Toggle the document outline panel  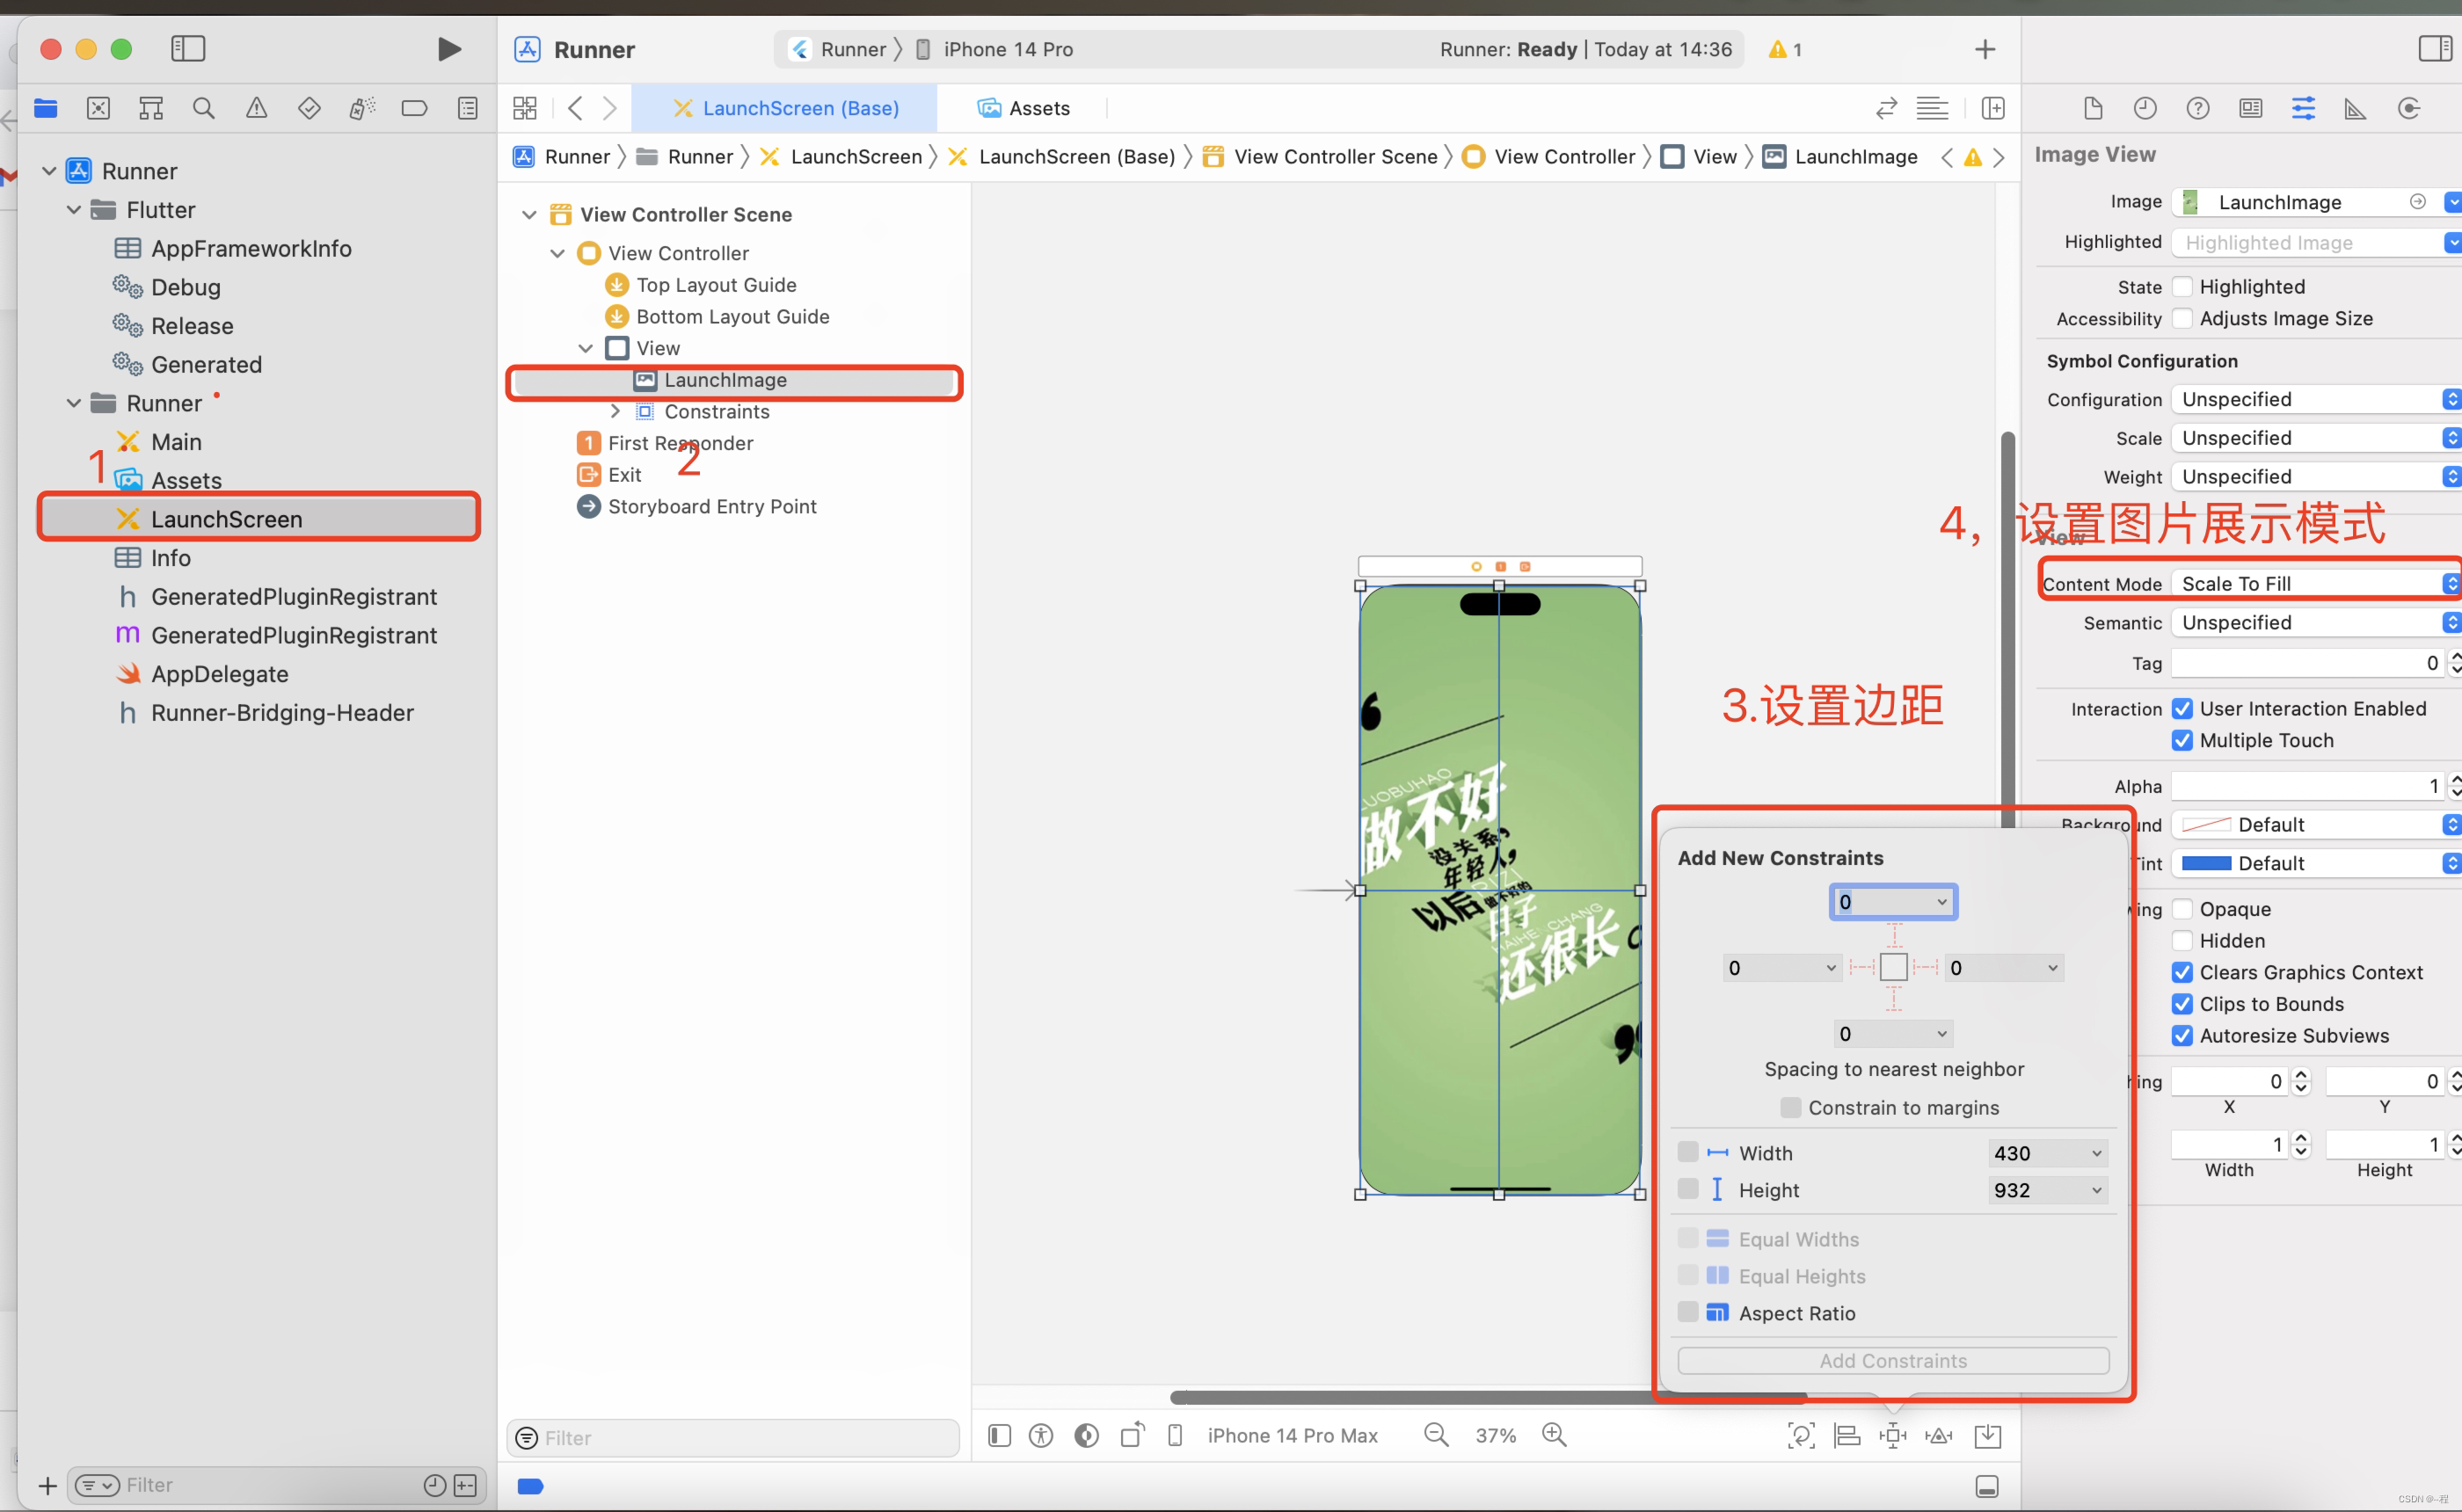point(999,1435)
